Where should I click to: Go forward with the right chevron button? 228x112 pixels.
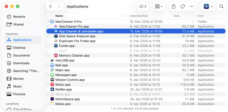59,6
